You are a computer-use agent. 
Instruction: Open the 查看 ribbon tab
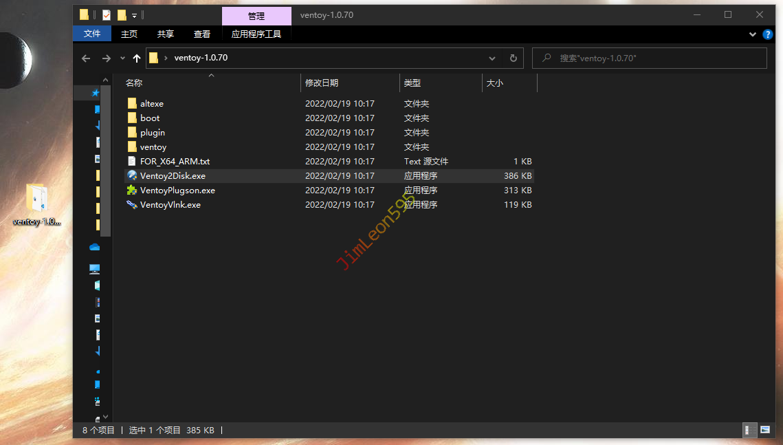202,34
